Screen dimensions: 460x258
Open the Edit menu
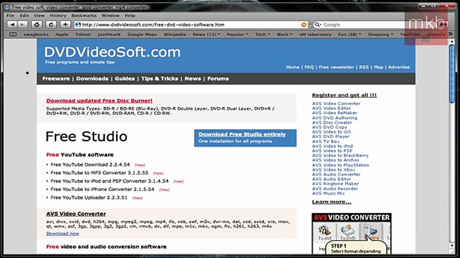(24, 15)
